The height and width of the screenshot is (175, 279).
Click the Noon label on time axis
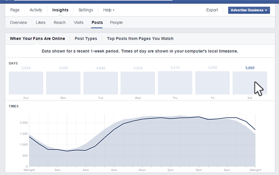[142, 170]
